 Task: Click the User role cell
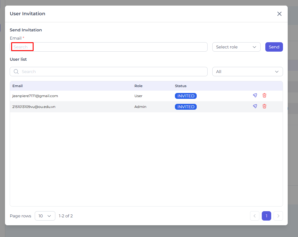point(138,96)
